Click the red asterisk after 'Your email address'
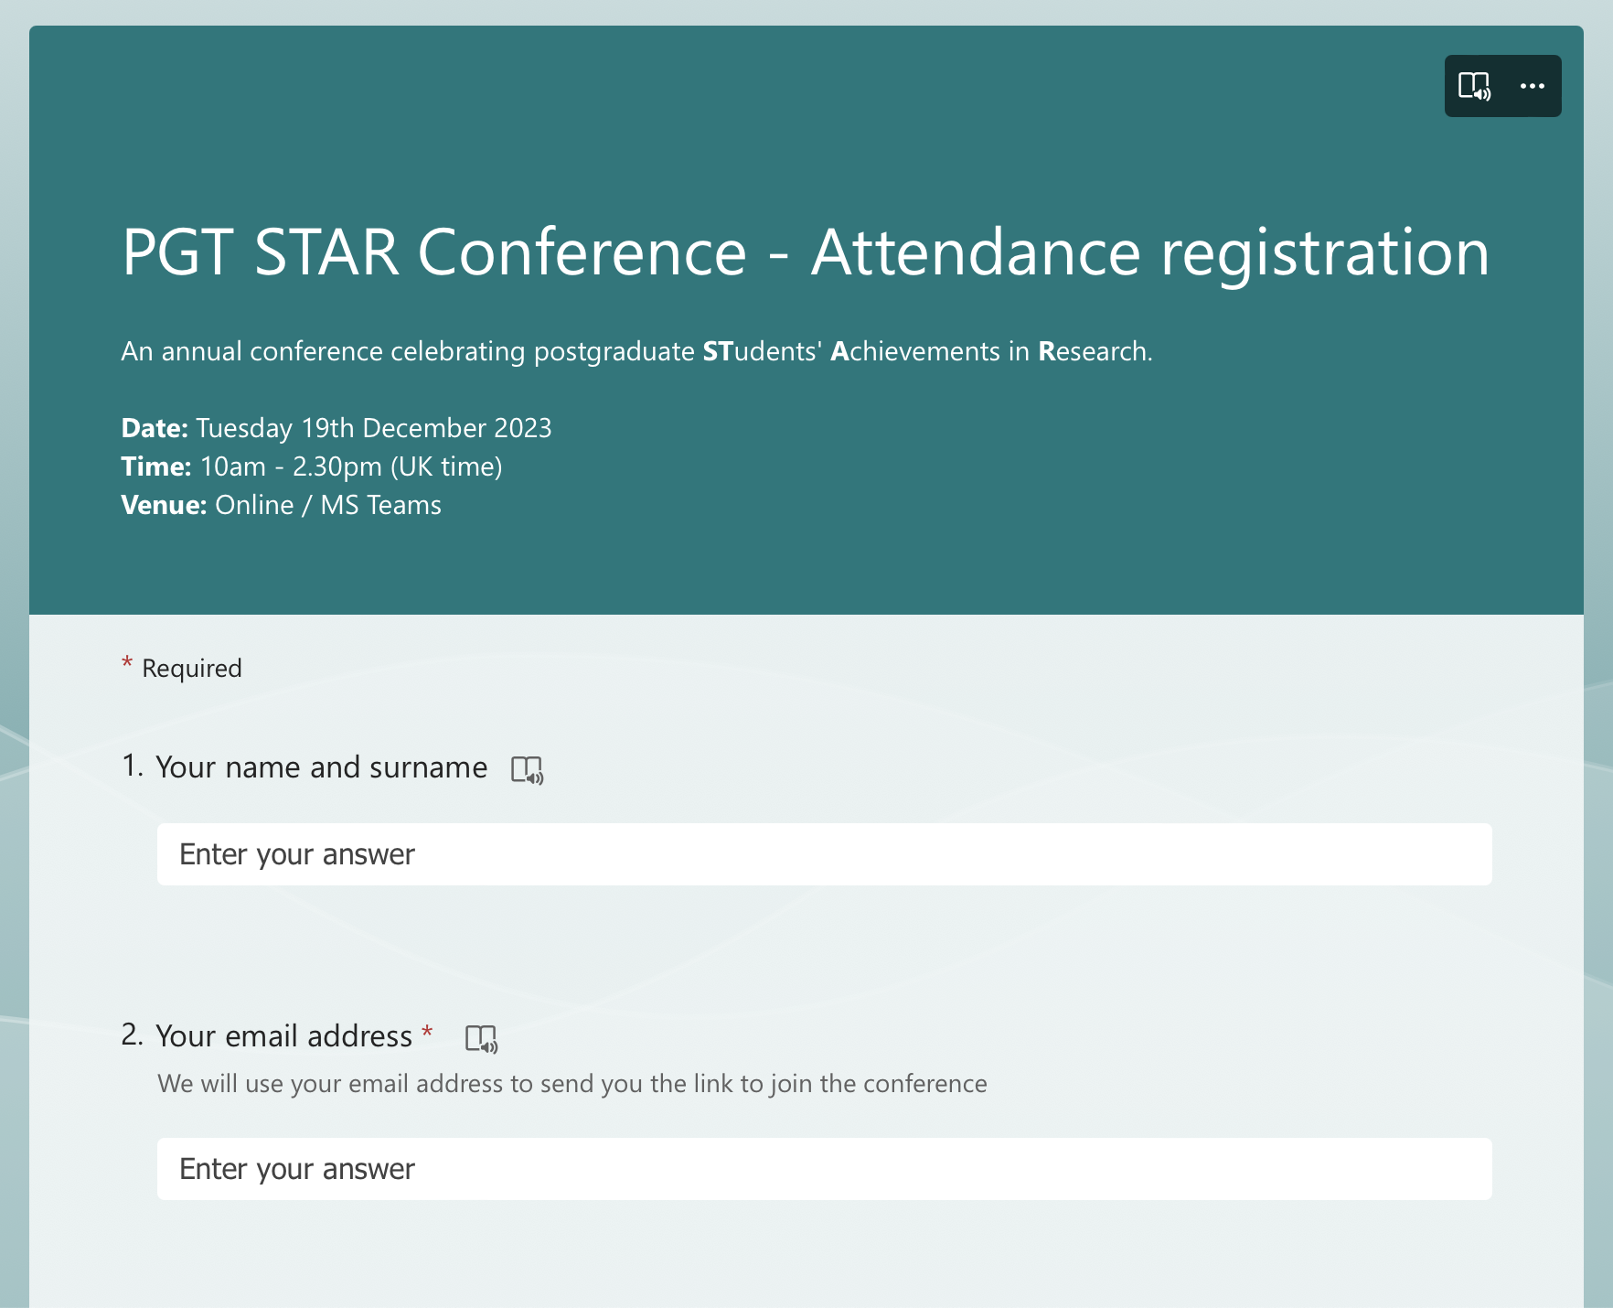The width and height of the screenshot is (1613, 1308). [x=427, y=1034]
